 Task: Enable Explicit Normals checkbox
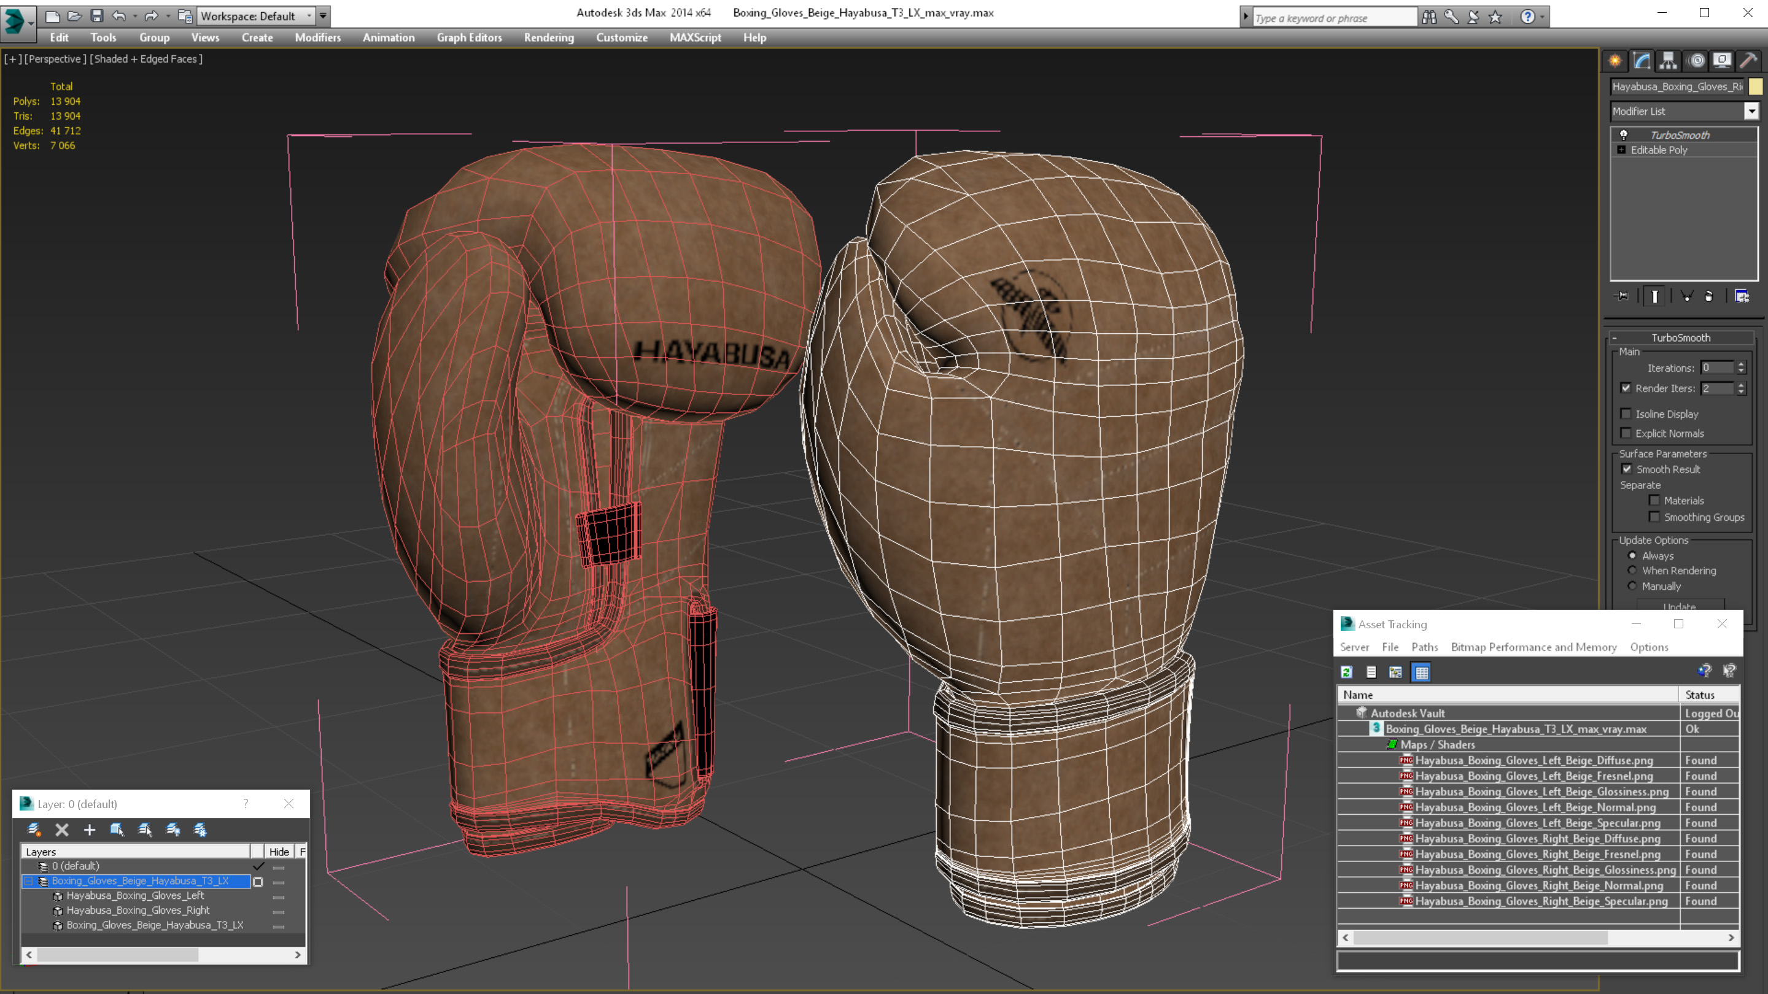(1626, 433)
